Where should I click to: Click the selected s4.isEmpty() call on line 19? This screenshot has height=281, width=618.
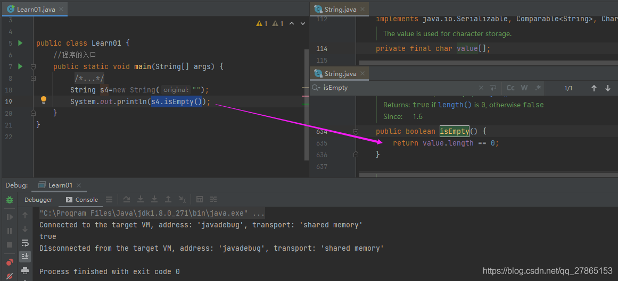[177, 101]
